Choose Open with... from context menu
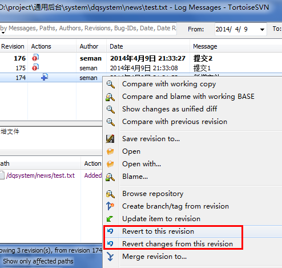The width and height of the screenshot is (282, 268). click(142, 164)
